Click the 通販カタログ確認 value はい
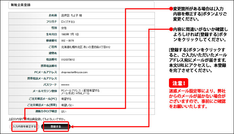Screen dimensions: 234x134 point(64,111)
